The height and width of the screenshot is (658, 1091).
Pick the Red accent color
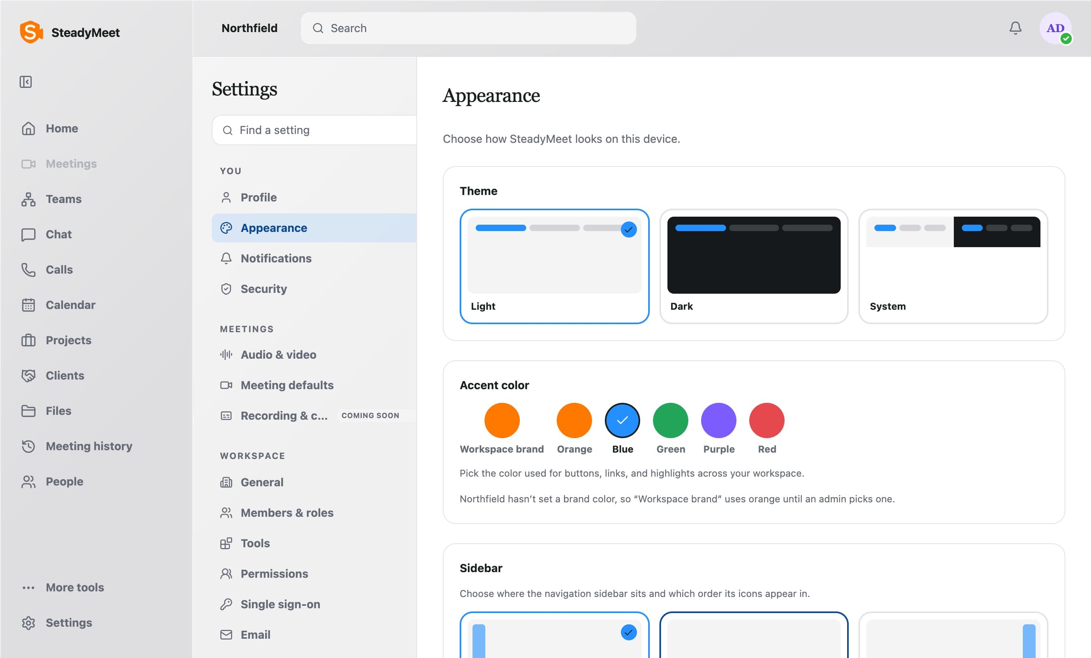[x=767, y=420]
